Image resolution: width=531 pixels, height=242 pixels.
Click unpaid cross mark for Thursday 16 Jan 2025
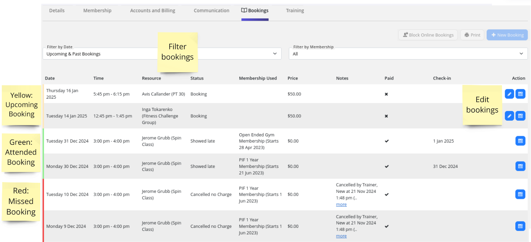tap(386, 94)
